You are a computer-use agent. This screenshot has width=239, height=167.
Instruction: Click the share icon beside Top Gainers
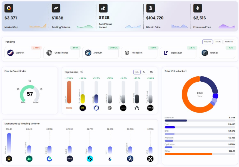point(81,72)
